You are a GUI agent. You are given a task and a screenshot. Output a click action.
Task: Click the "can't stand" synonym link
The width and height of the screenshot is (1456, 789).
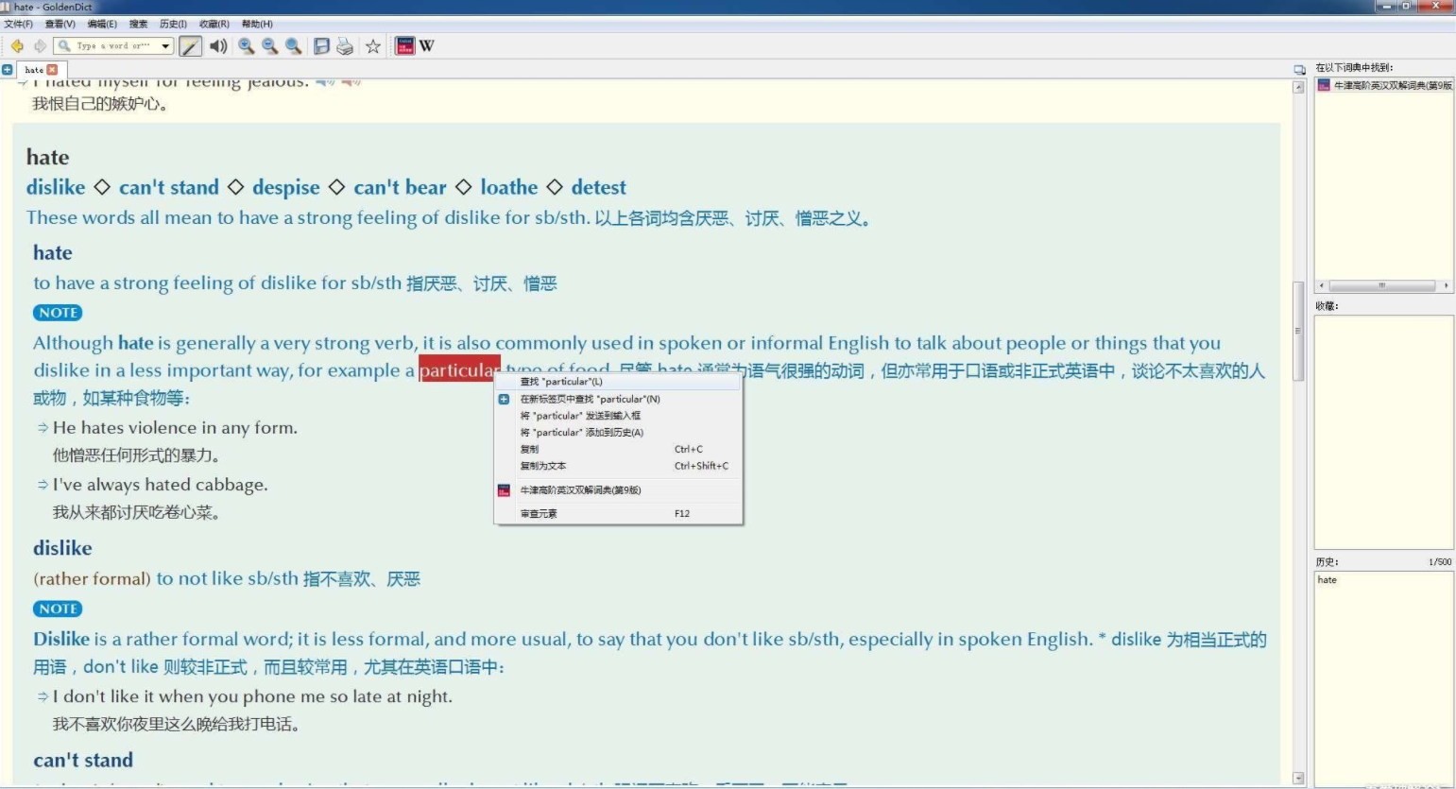169,187
